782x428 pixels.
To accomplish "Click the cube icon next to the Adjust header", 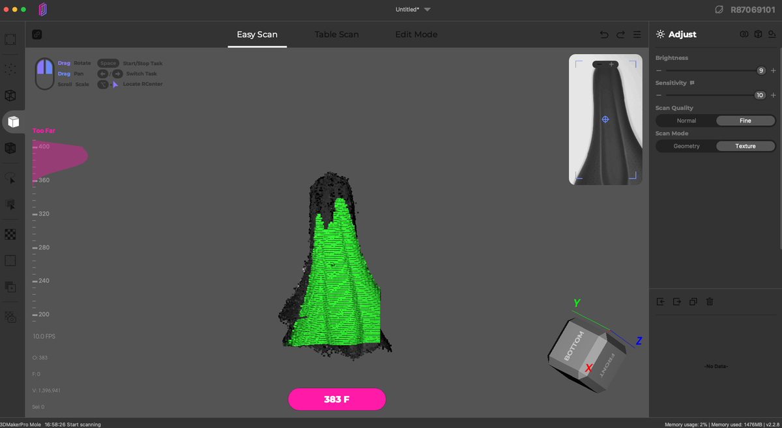I will 757,34.
